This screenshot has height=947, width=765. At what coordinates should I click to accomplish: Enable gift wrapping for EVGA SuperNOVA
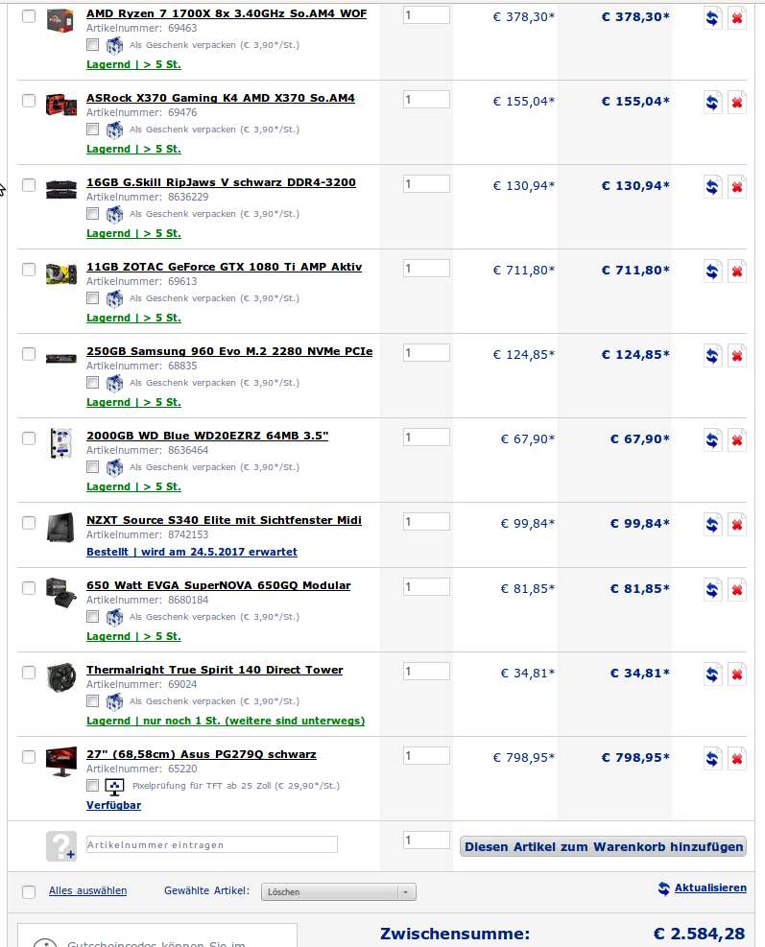coord(92,617)
